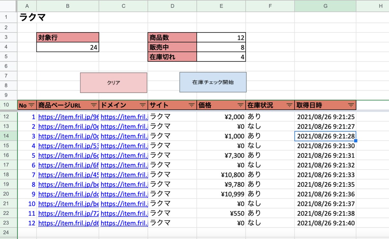
Task: Select the ラクマ title cell
Action: click(x=27, y=17)
